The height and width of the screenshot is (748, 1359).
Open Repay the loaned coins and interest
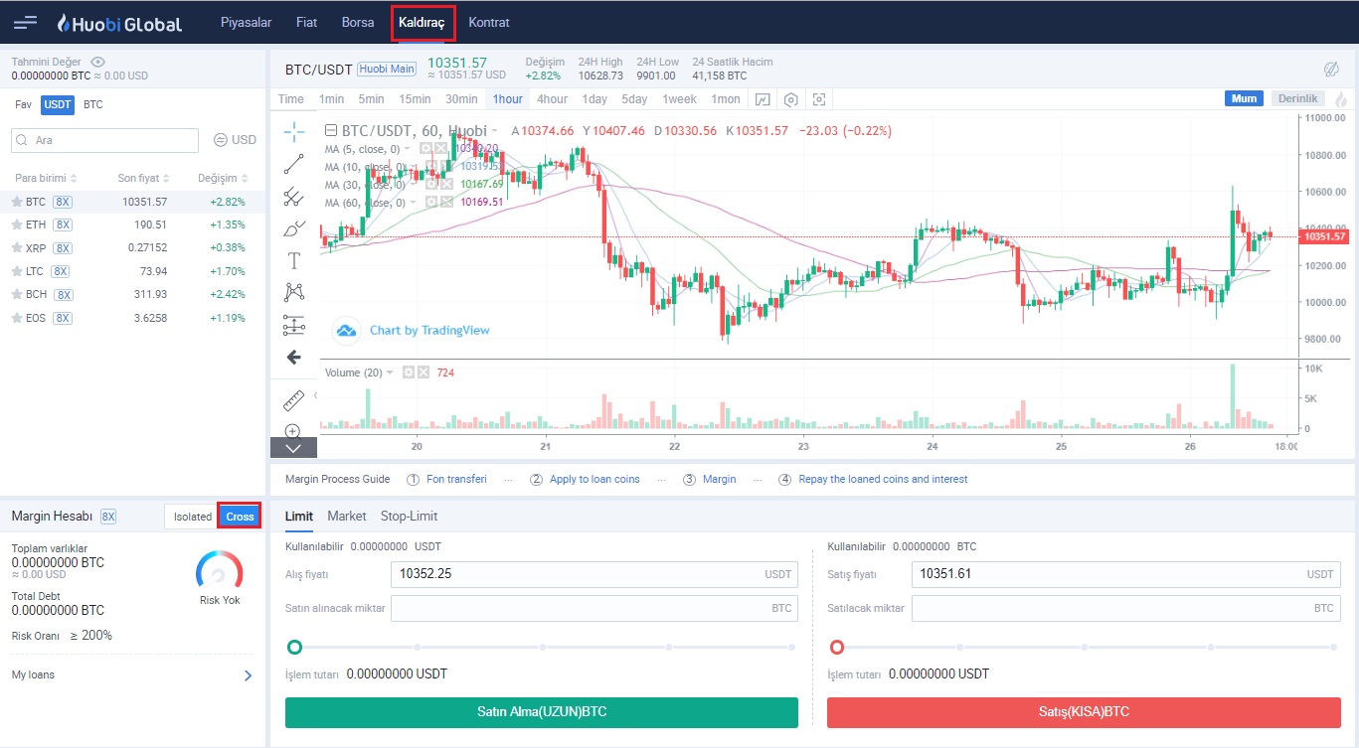tap(883, 479)
